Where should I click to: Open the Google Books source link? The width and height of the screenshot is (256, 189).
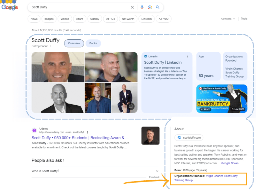[x=230, y=163]
